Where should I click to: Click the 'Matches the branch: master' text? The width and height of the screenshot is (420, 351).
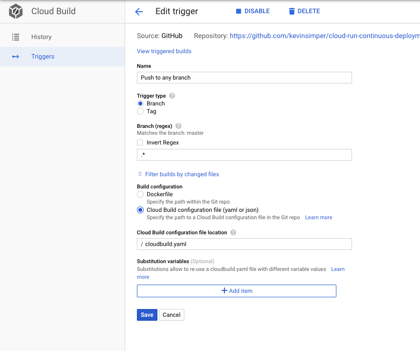(170, 133)
